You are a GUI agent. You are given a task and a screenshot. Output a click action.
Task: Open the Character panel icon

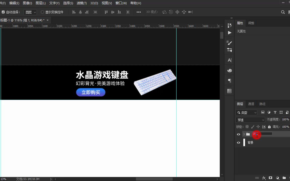coord(229,60)
